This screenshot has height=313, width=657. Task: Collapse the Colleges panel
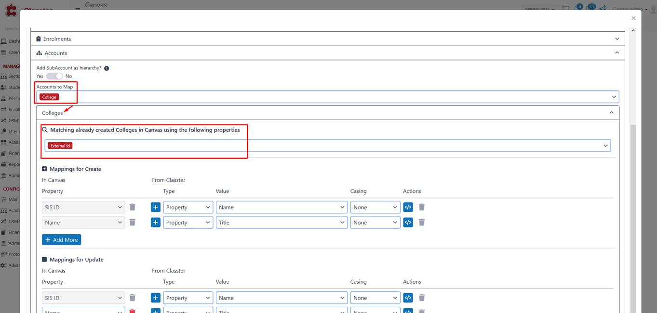(328, 113)
